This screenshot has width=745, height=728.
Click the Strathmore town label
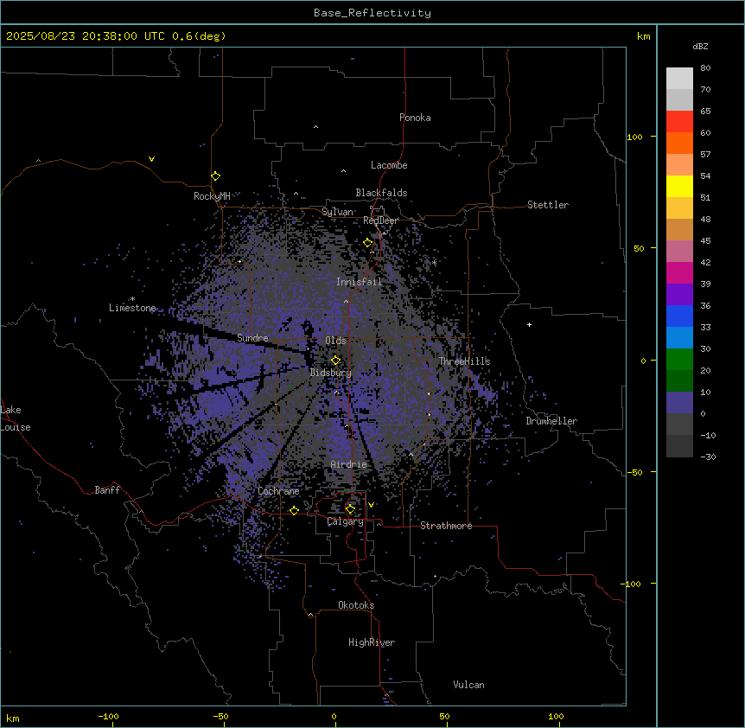point(446,526)
